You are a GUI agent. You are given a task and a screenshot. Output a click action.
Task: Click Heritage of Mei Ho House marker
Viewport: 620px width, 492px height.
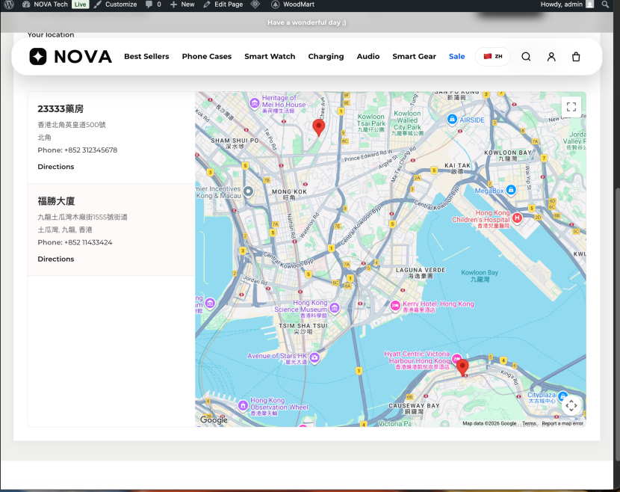pos(254,103)
